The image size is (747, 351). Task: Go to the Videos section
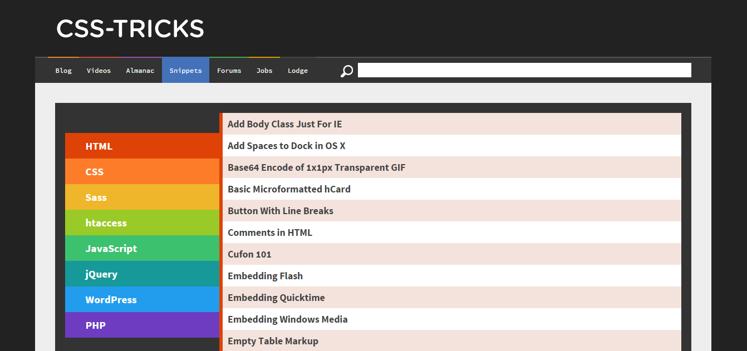(x=99, y=71)
